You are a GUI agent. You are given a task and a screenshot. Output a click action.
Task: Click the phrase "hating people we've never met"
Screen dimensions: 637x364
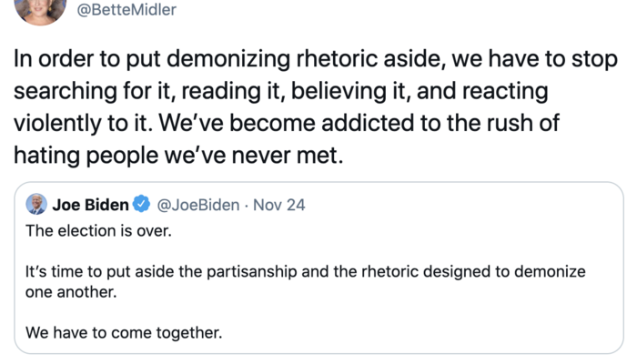177,155
